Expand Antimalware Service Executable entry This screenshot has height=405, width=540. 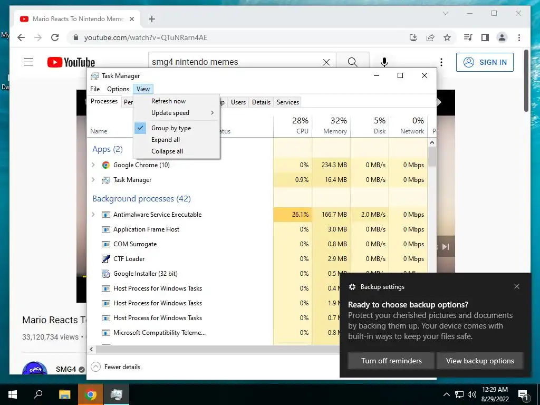(93, 215)
